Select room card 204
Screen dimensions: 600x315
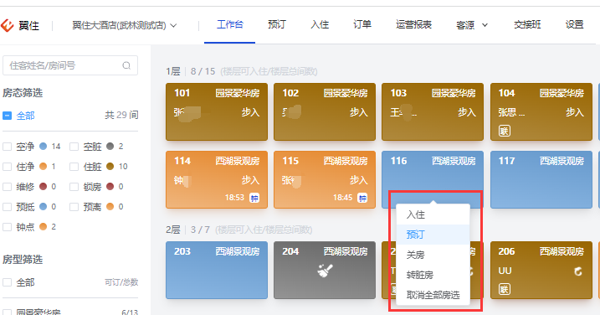pos(325,270)
